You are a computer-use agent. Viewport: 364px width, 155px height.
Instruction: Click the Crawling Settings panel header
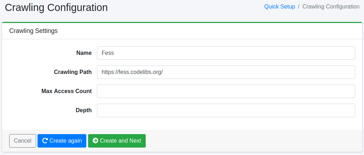tap(33, 31)
